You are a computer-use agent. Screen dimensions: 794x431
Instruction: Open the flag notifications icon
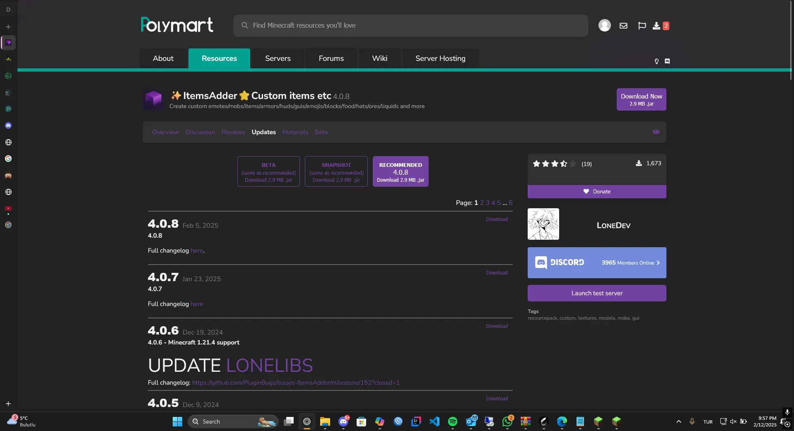coord(642,26)
